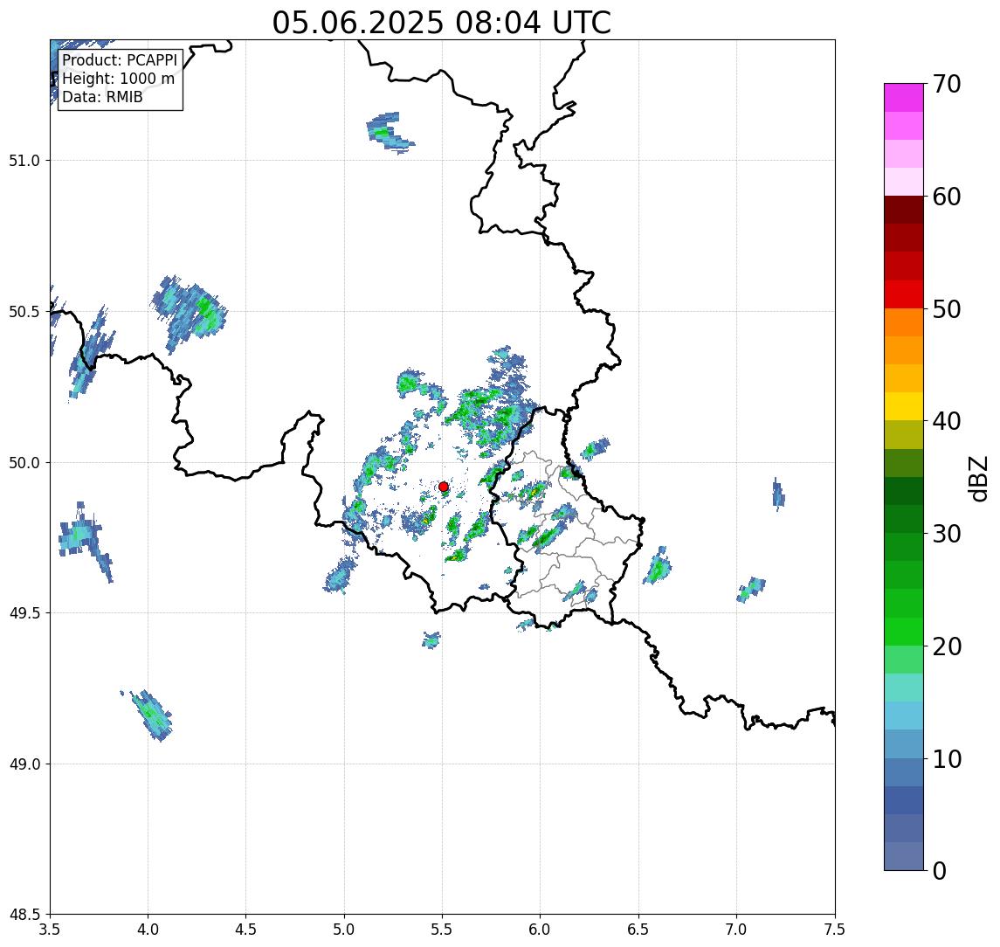This screenshot has height=947, width=1000.
Task: Click the longitude axis label 4.5
Action: [x=246, y=930]
